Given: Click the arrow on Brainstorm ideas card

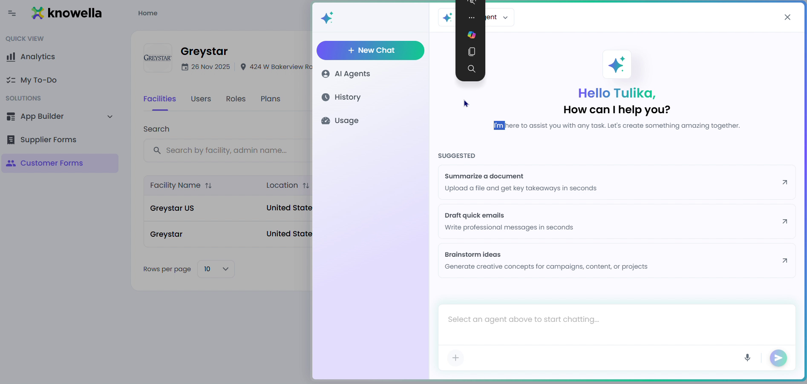Looking at the screenshot, I should pos(784,261).
